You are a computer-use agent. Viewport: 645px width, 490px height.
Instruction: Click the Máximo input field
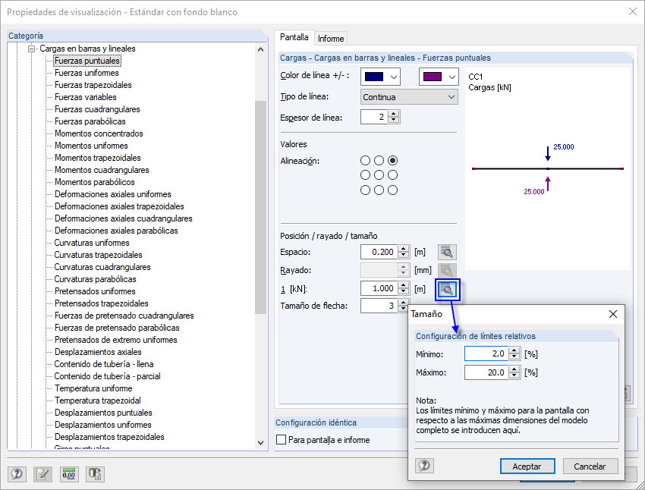click(487, 372)
